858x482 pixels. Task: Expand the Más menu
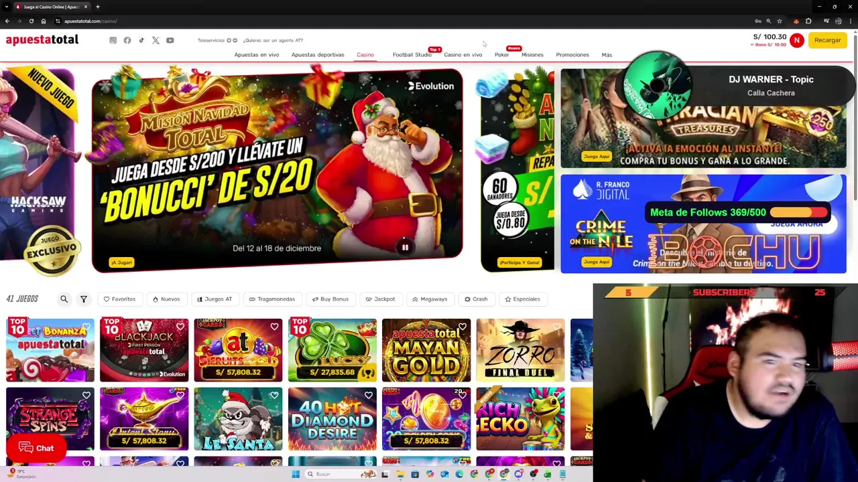click(607, 55)
